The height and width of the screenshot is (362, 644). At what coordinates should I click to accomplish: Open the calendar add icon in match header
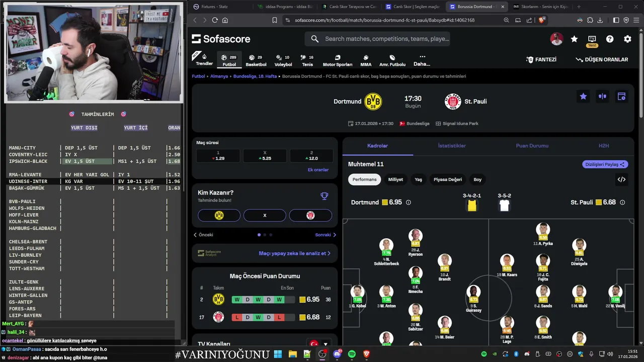point(621,97)
